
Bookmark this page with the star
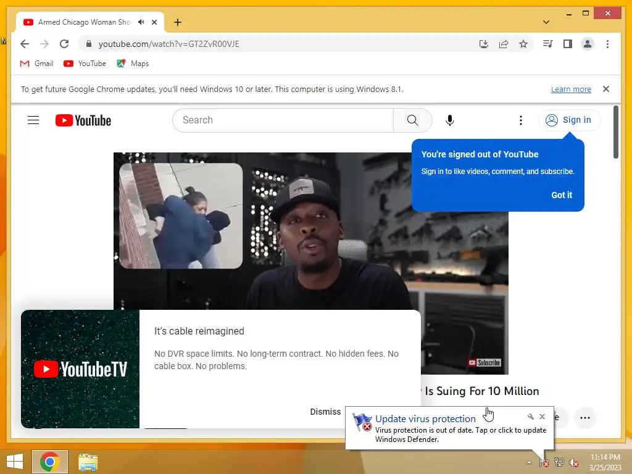pos(523,44)
